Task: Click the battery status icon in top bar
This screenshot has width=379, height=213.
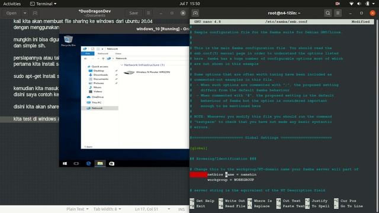Action: click(x=367, y=4)
